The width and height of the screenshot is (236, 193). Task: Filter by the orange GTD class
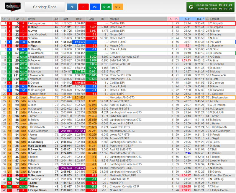pos(118,7)
